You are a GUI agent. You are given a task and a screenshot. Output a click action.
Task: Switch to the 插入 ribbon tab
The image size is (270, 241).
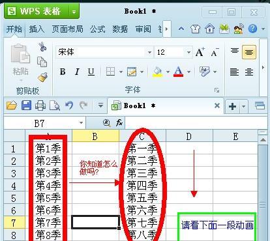tap(37, 29)
